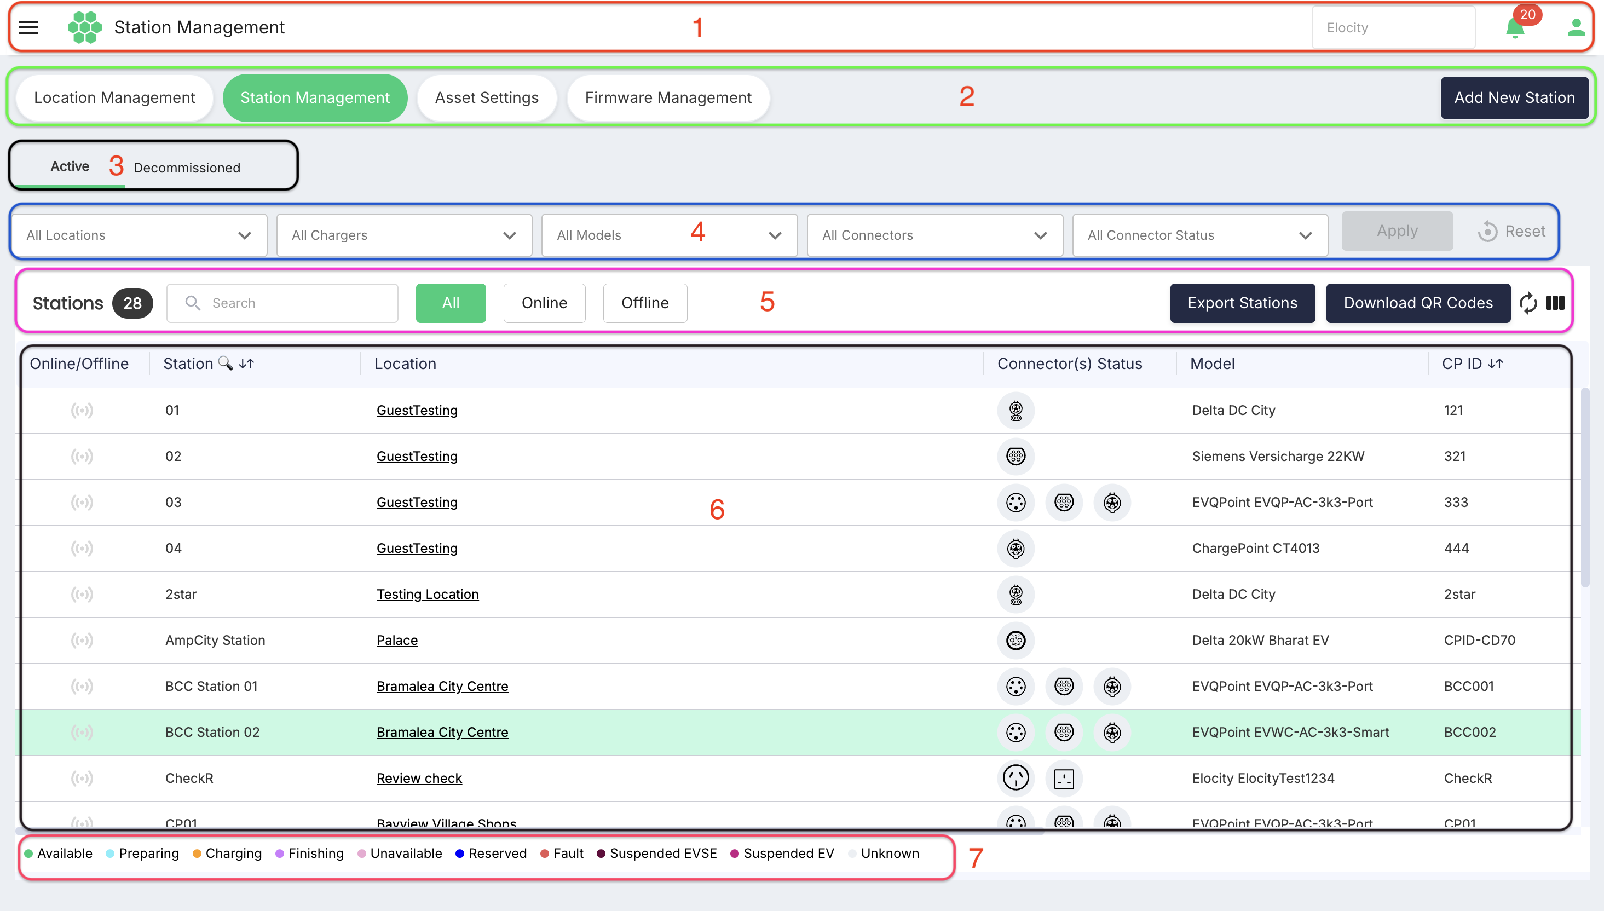Expand the All Chargers dropdown
This screenshot has height=911, width=1604.
point(404,235)
